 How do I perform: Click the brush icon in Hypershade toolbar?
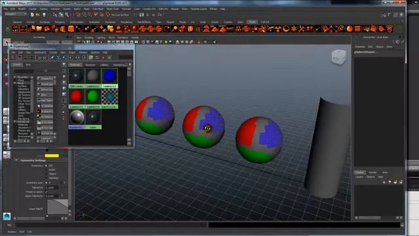coord(52,57)
